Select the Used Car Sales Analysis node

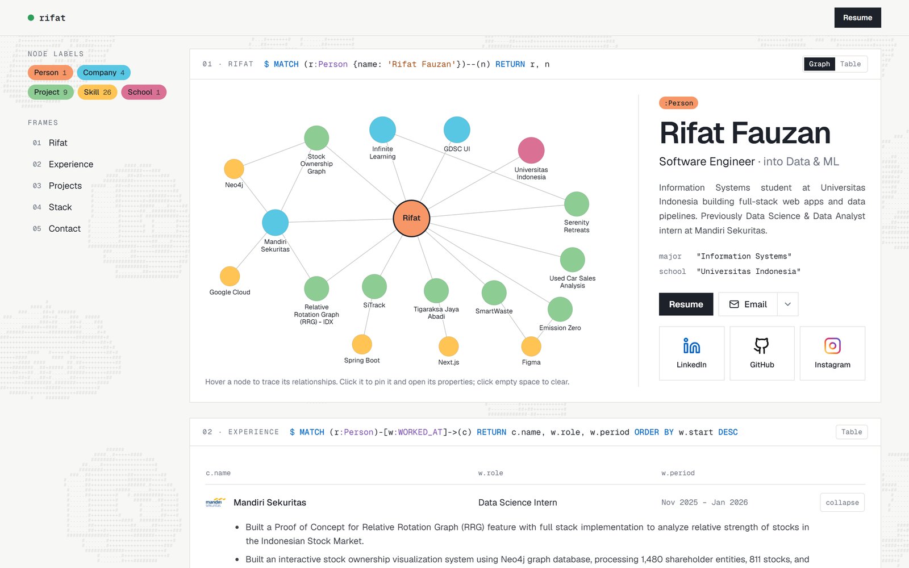point(573,260)
